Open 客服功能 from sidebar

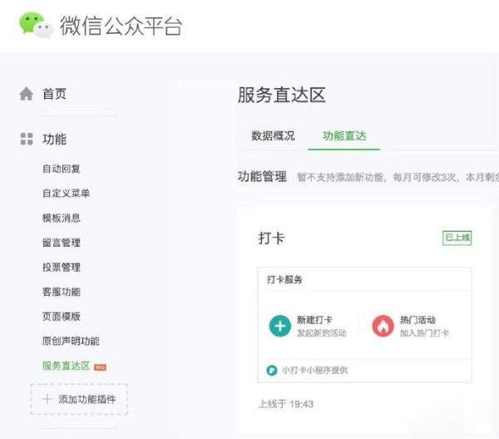coord(62,292)
